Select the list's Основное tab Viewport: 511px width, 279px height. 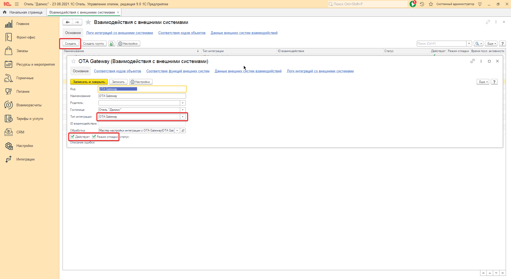(x=73, y=33)
